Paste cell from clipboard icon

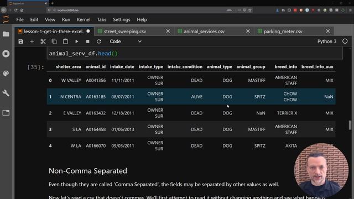[65, 41]
